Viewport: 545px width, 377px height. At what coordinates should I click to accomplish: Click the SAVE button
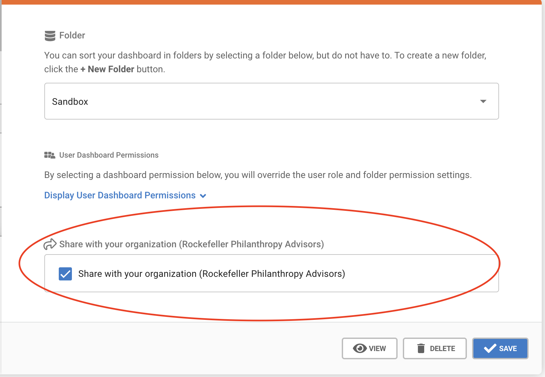tap(500, 348)
